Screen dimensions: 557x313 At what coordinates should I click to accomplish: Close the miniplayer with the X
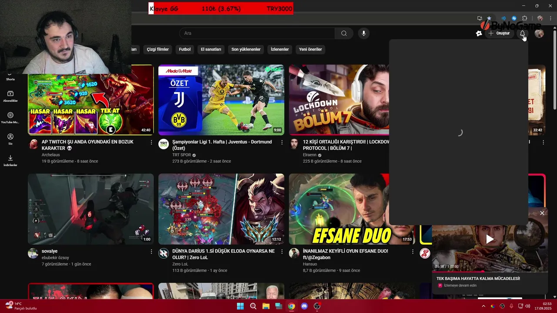pos(542,213)
